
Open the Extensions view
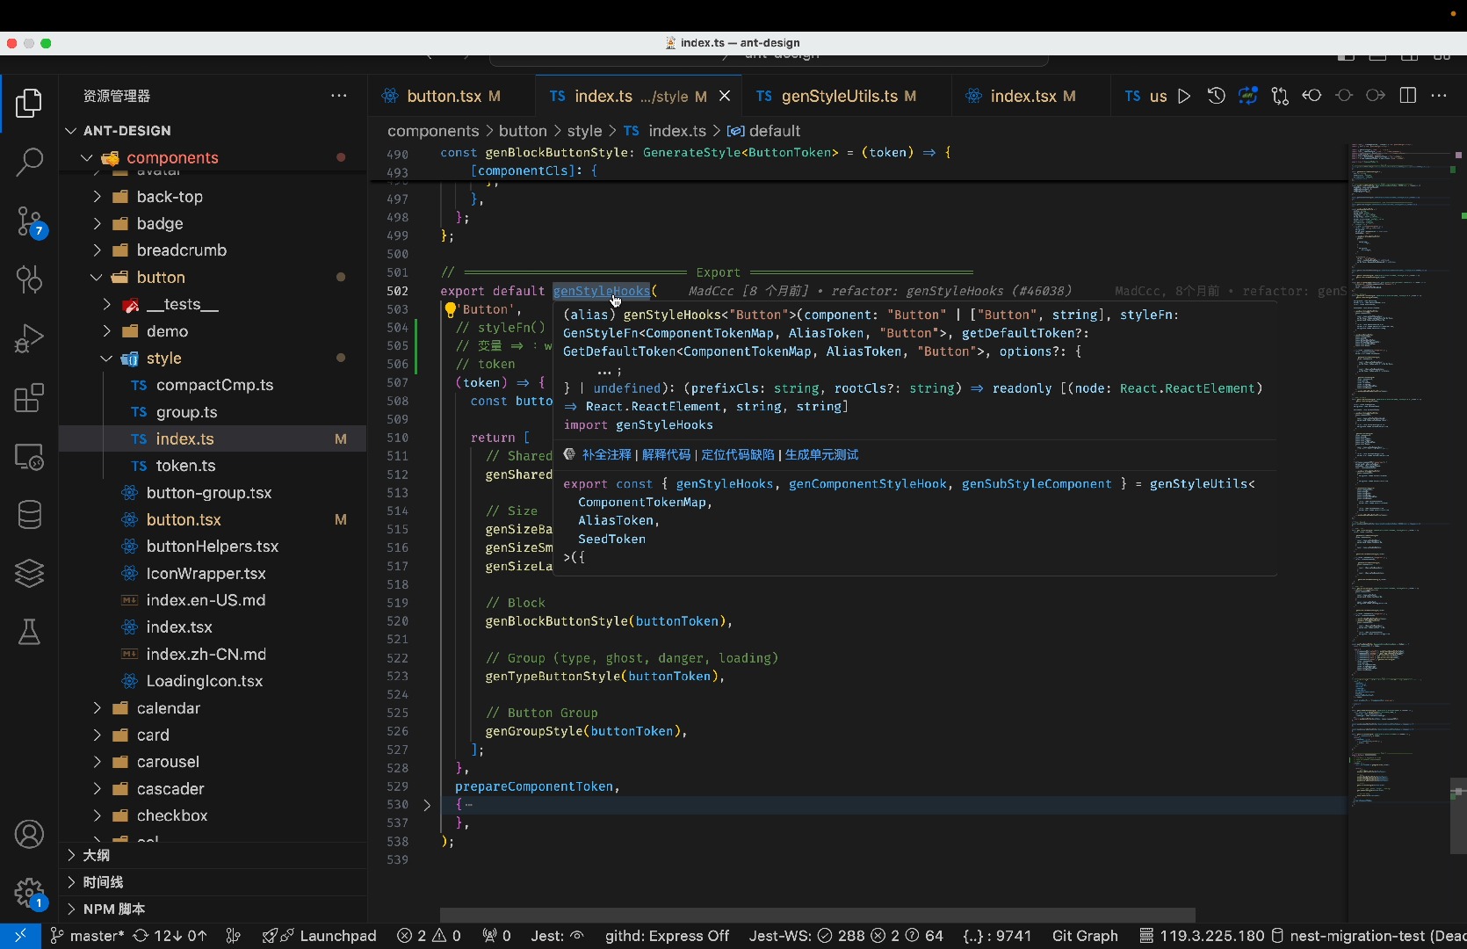pos(29,397)
